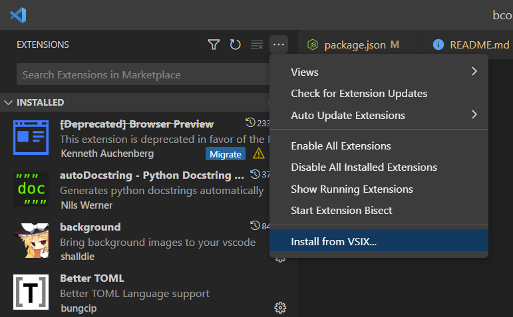
Task: Click the 'Better TOML Language support' description
Action: [134, 294]
